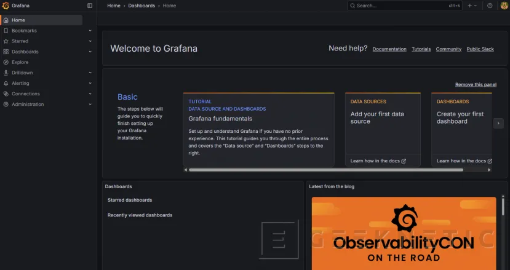Select Home in the sidebar menu
This screenshot has width=510, height=270.
[18, 20]
